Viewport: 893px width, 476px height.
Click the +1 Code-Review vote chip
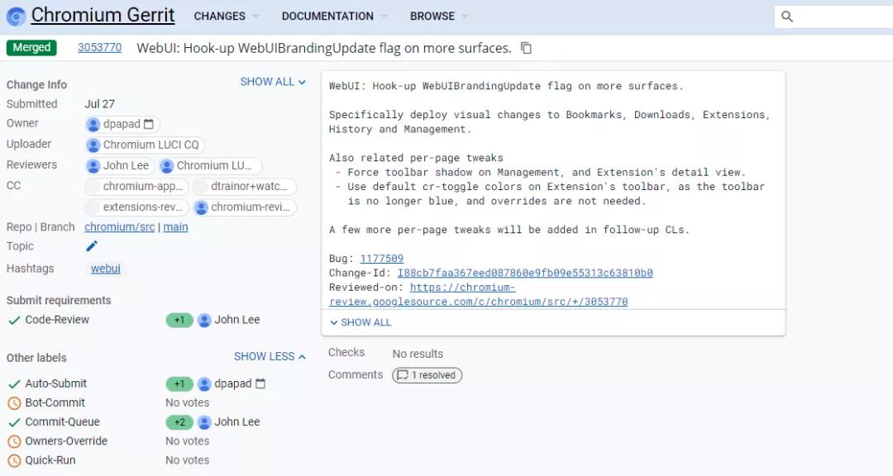[179, 320]
